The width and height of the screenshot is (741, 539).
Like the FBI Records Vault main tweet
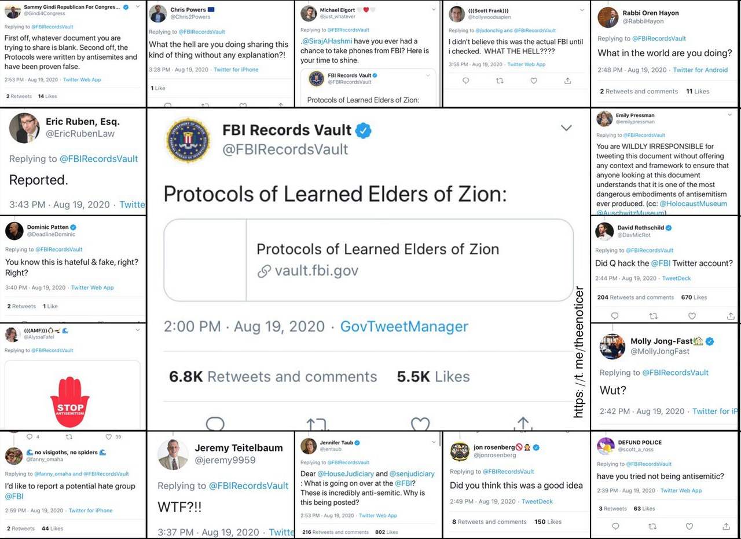click(420, 425)
